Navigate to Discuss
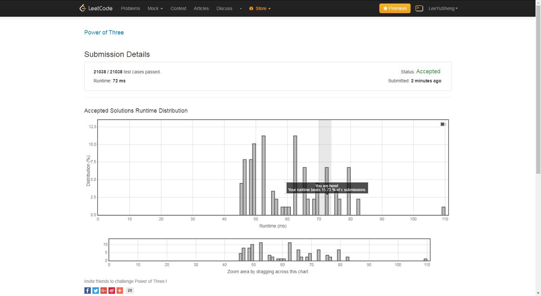Viewport: 541px width, 296px height. coord(224,8)
